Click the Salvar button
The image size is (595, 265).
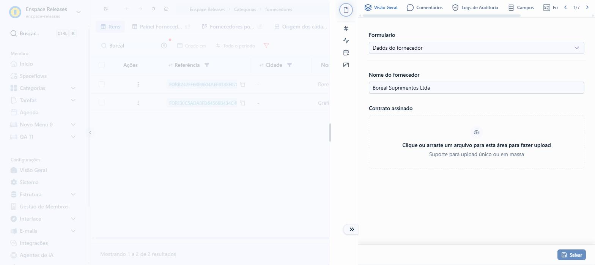[x=571, y=255]
